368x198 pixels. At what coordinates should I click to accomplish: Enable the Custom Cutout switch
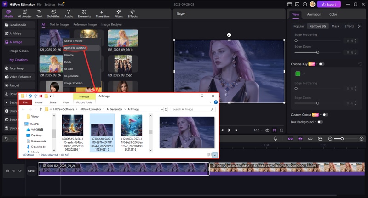click(325, 114)
